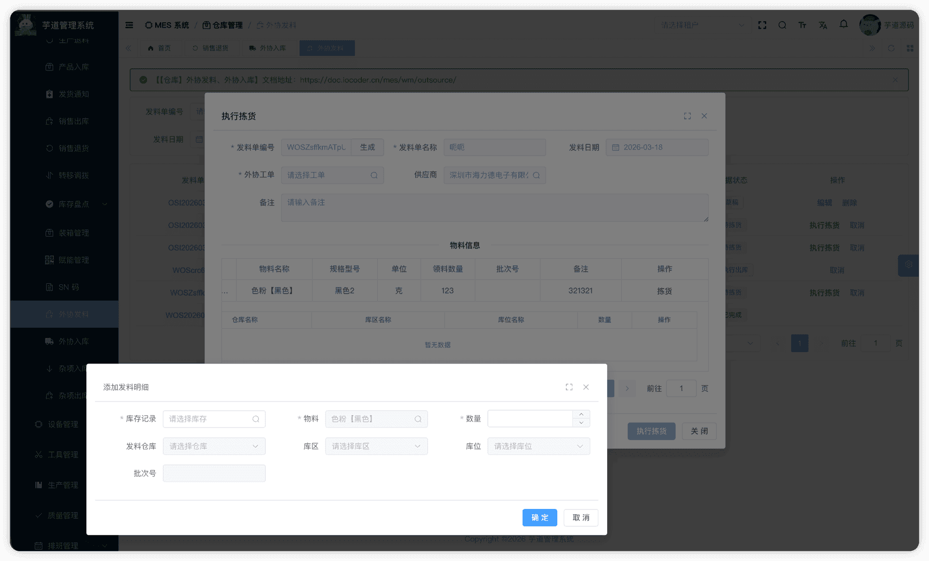Increment the 数量 value with stepper arrow
929x561 pixels.
pos(581,415)
